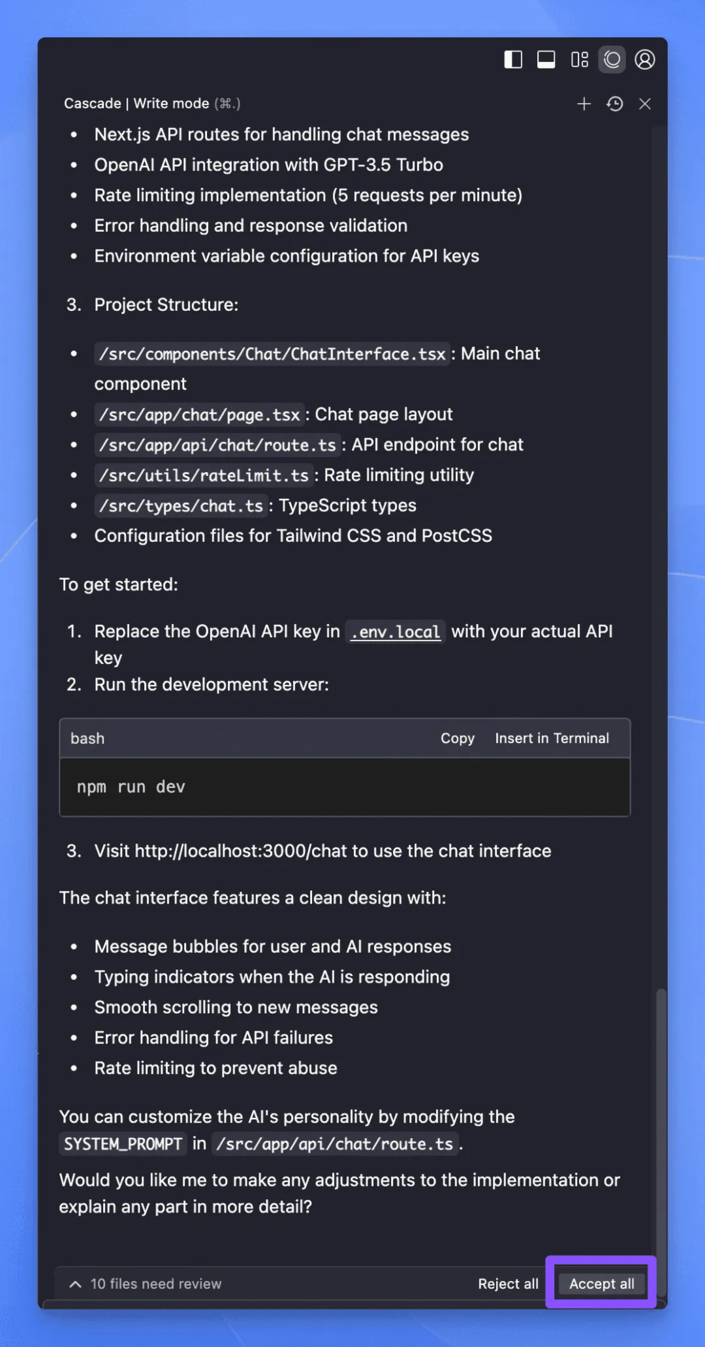Viewport: 705px width, 1347px height.
Task: Open the customize layout icon
Action: click(579, 60)
